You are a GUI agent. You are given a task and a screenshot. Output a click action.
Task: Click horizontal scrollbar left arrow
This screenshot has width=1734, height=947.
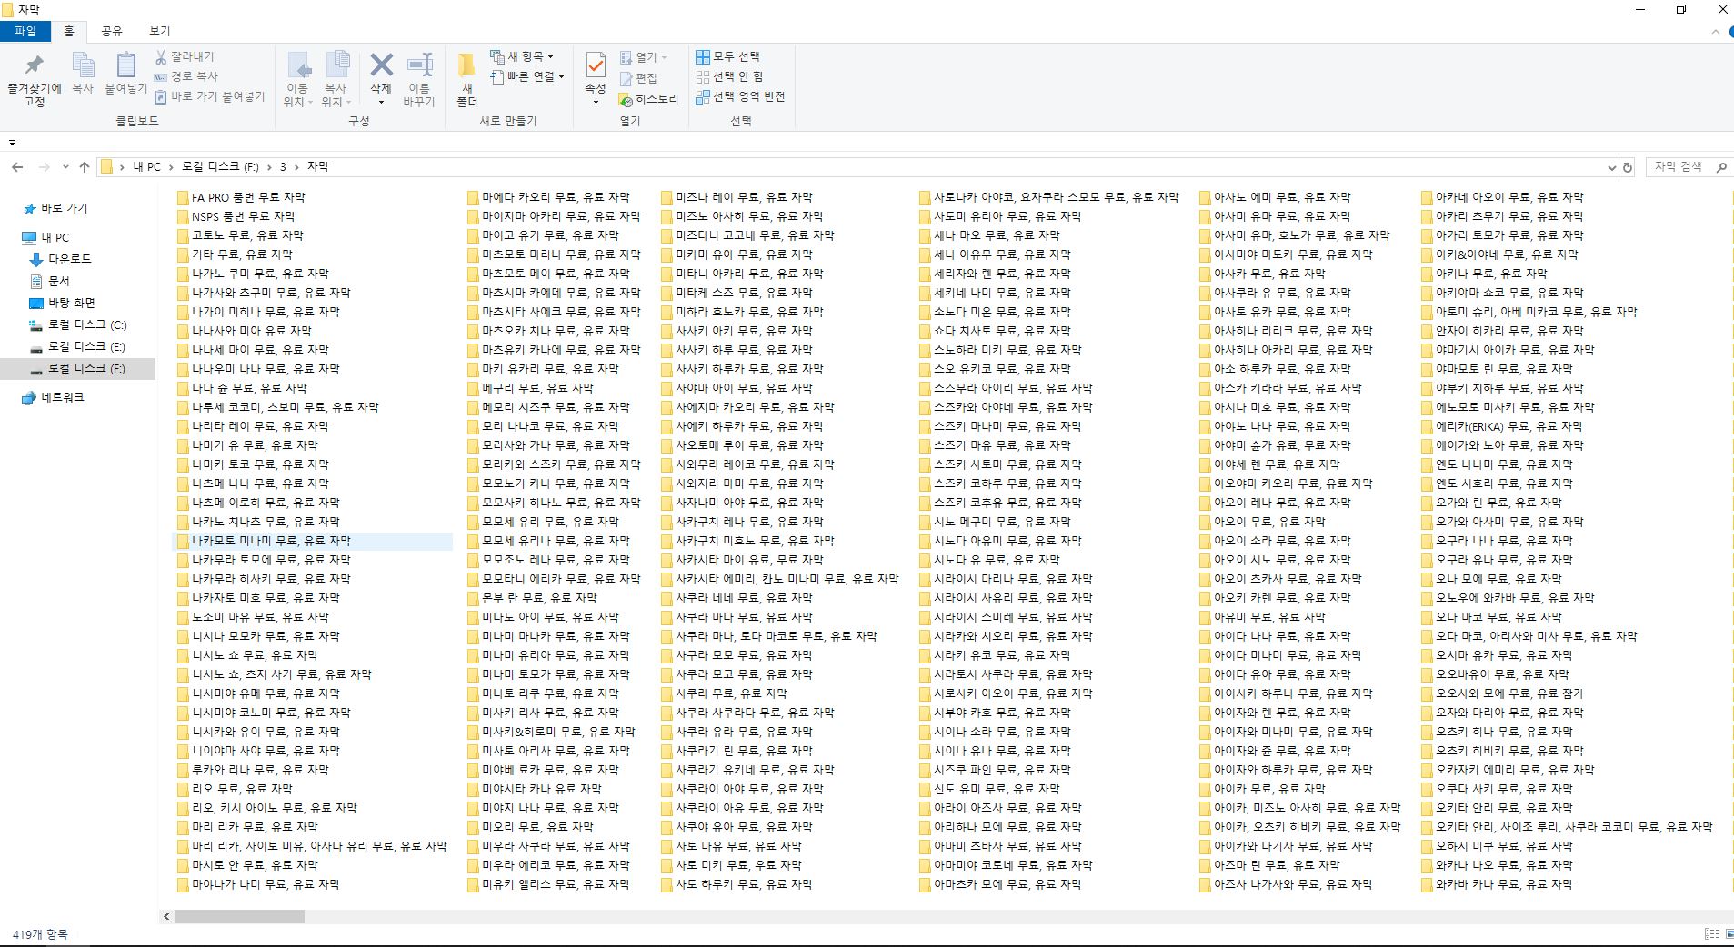pyautogui.click(x=166, y=917)
